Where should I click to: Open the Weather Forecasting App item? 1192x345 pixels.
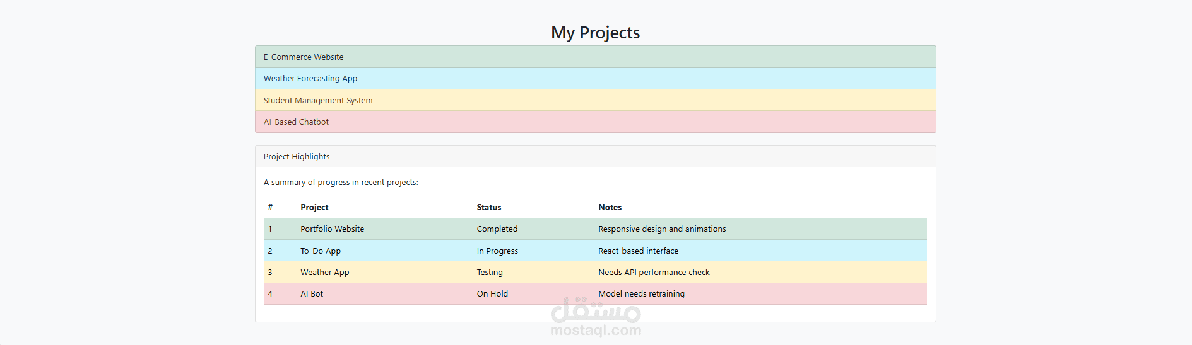coord(595,79)
